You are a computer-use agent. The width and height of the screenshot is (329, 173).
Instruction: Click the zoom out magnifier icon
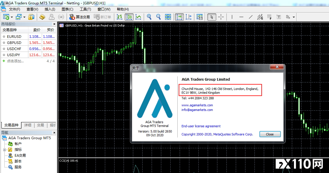[158, 17]
